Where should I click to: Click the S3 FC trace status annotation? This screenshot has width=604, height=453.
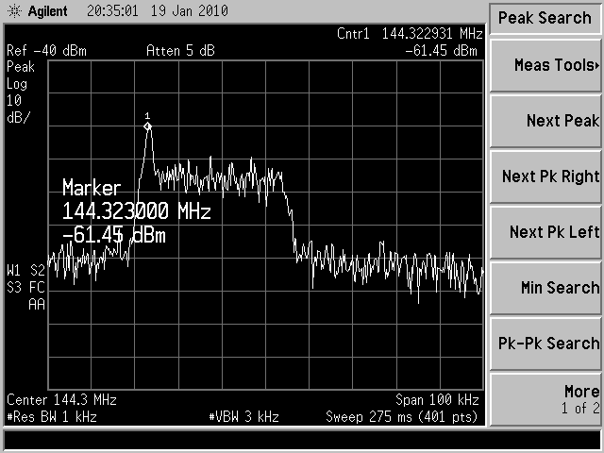coord(25,287)
